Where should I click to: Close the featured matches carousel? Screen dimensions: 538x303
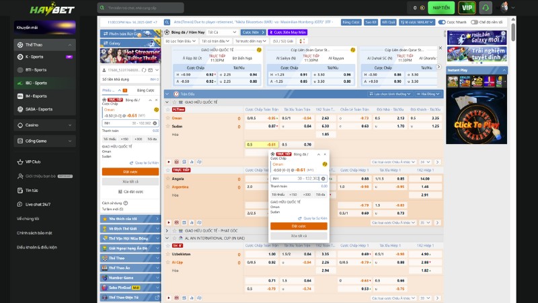pyautogui.click(x=440, y=48)
